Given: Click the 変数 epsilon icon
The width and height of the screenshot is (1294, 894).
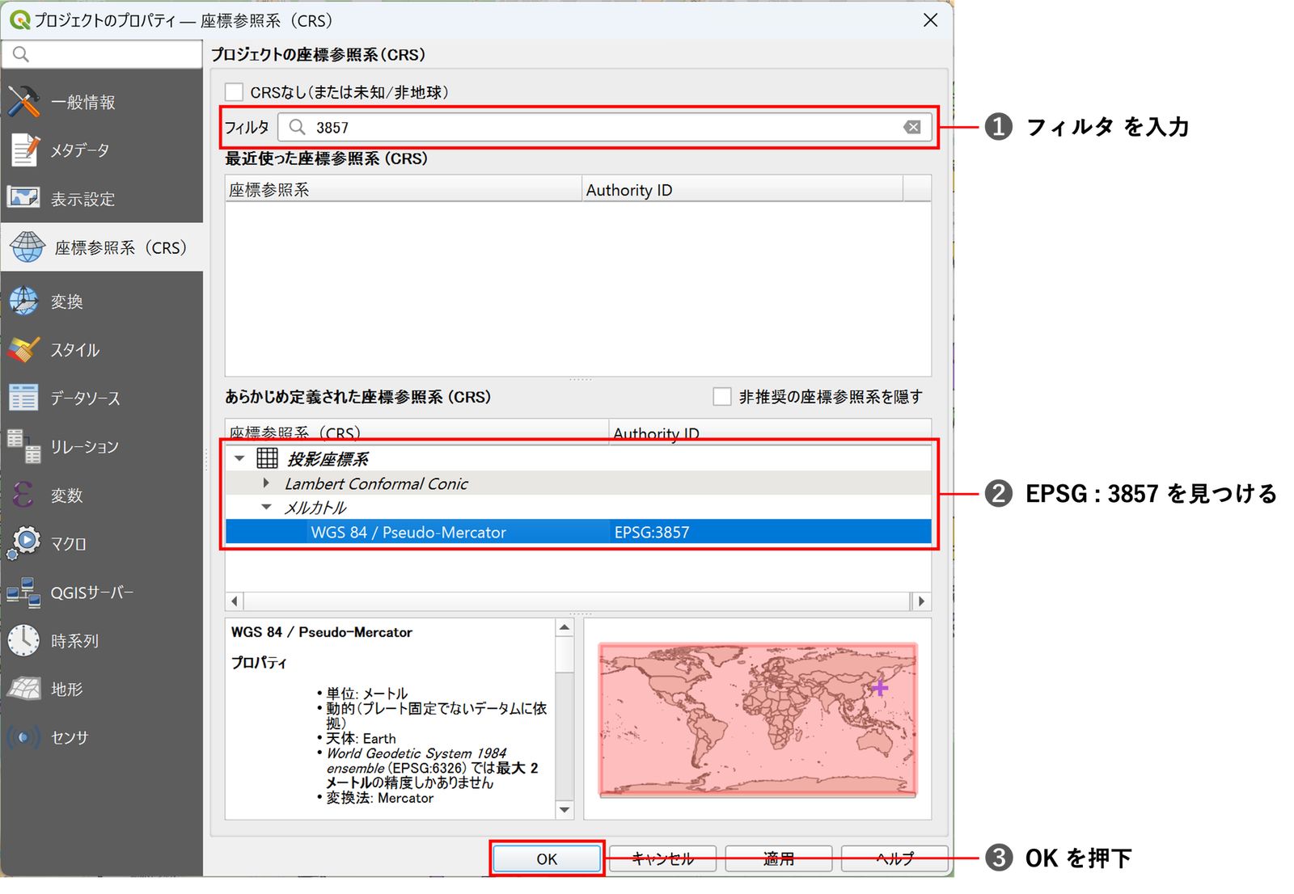Looking at the screenshot, I should point(23,495).
